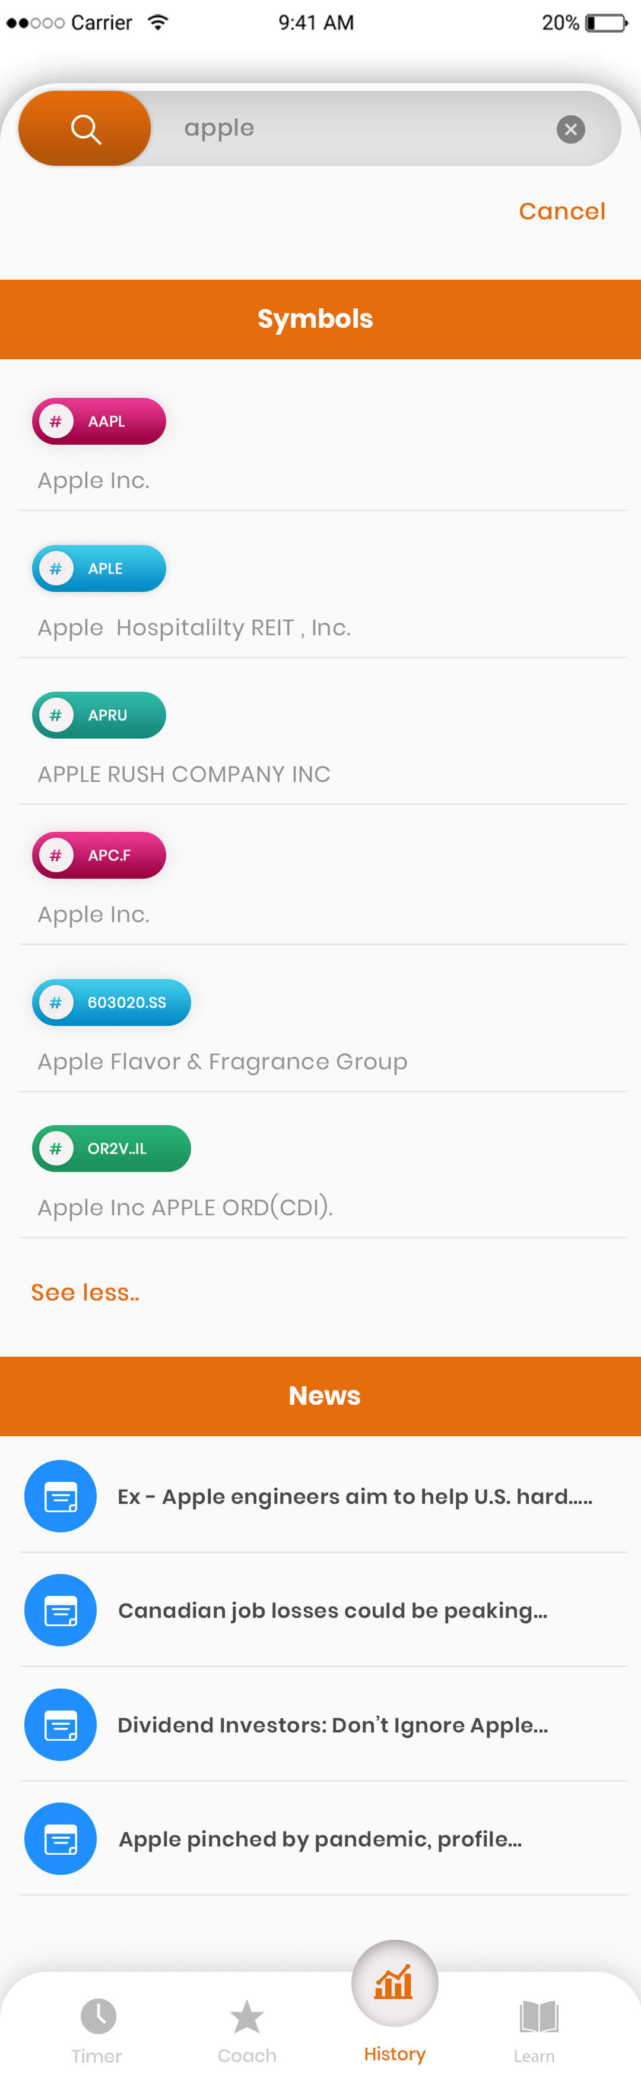The image size is (641, 2078).
Task: Select the 603020.SS symbol badge
Action: [x=111, y=1002]
